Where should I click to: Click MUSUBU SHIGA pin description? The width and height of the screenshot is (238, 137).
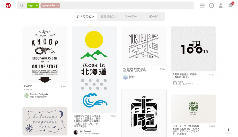click(135, 70)
